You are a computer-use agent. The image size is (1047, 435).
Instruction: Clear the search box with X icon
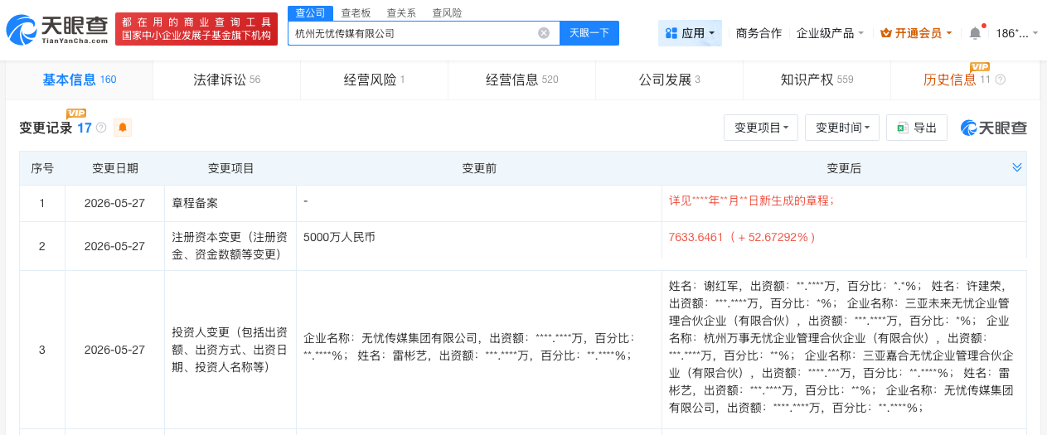point(544,33)
